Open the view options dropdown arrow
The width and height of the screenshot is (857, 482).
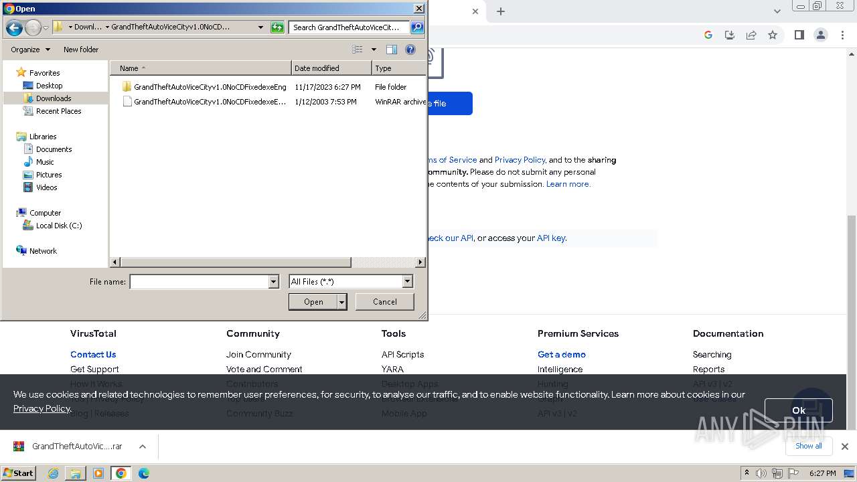(374, 50)
